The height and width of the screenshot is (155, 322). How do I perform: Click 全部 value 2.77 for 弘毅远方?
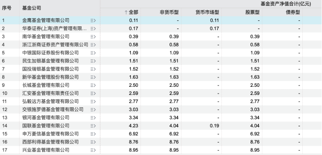coord(134,102)
